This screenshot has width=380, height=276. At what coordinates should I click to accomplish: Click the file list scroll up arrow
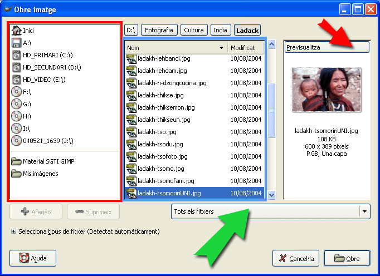click(x=272, y=45)
